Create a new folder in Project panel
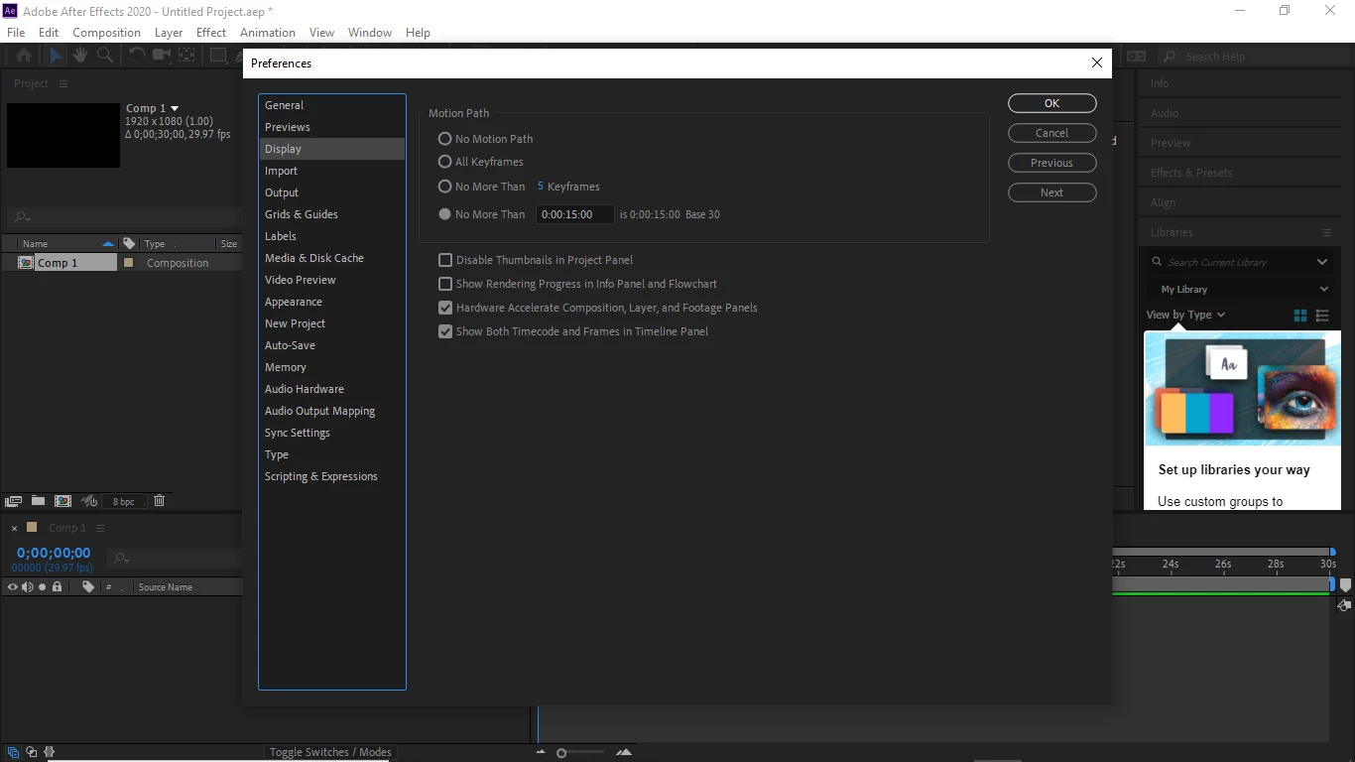The image size is (1355, 762). point(38,501)
